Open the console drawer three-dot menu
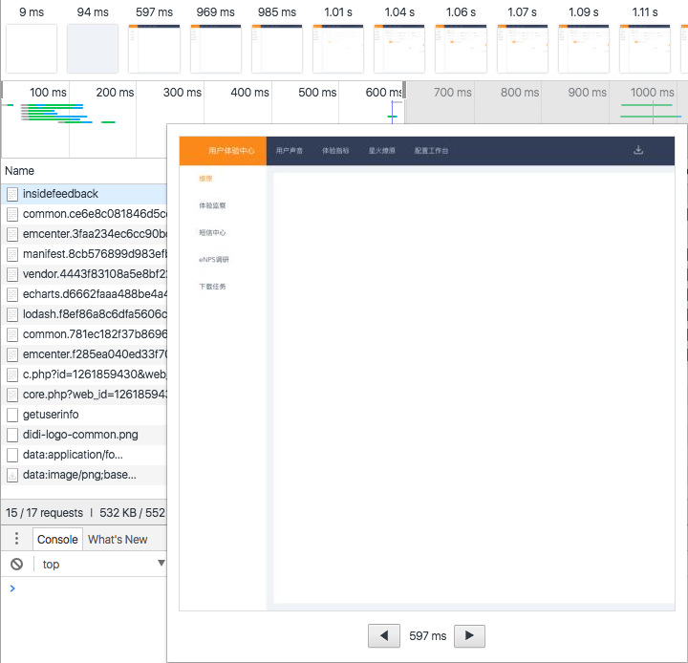The image size is (688, 663). point(16,539)
